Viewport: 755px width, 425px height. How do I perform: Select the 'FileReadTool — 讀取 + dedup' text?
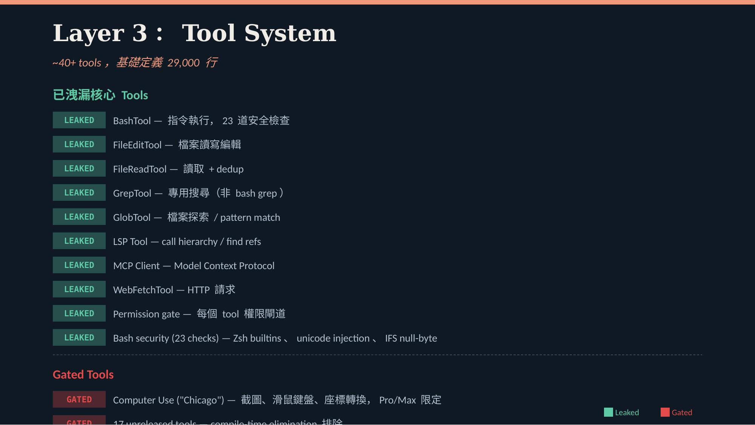178,169
